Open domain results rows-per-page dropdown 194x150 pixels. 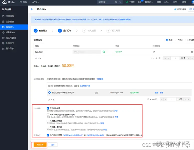152,58
